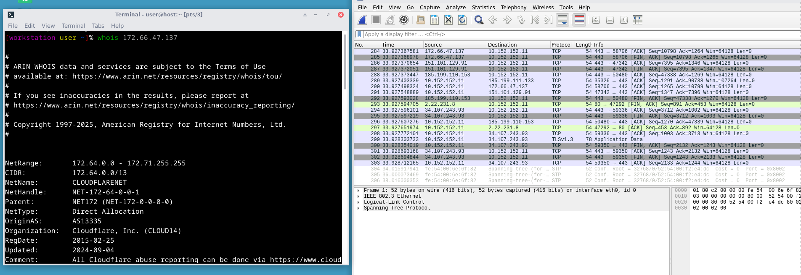Viewport: 801px width, 275px height.
Task: Start capturing packets with shark fin icon
Action: [362, 20]
